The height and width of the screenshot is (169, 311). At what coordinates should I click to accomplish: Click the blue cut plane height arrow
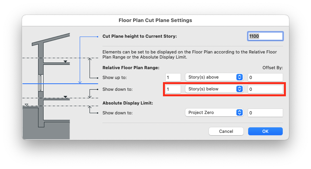point(80,60)
